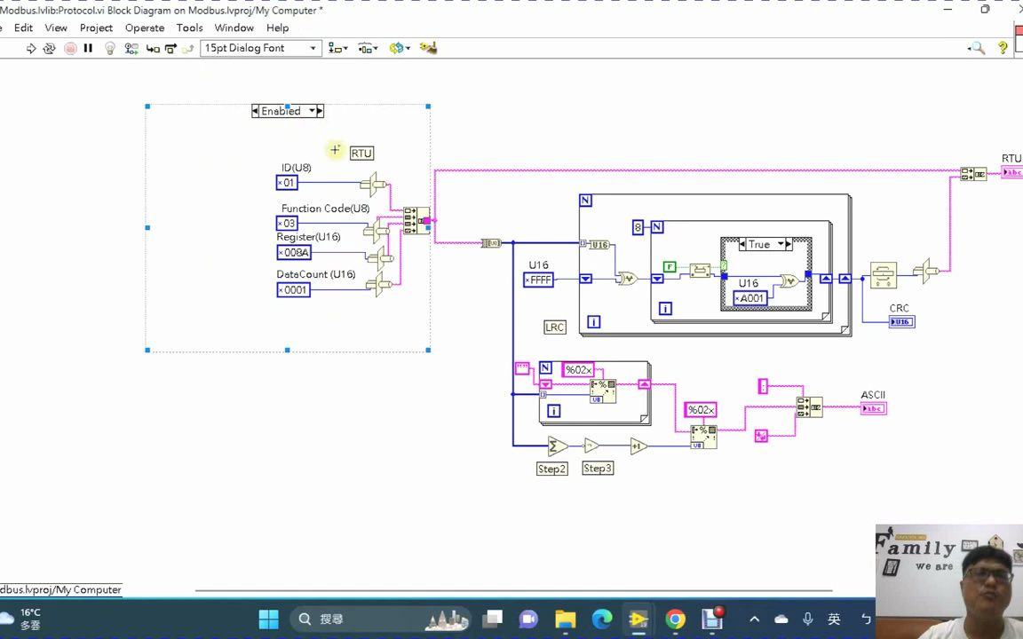Click the Register constant x008A
The image size is (1023, 639).
293,253
